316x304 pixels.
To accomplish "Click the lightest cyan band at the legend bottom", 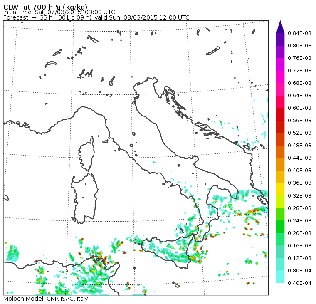I will [x=280, y=277].
